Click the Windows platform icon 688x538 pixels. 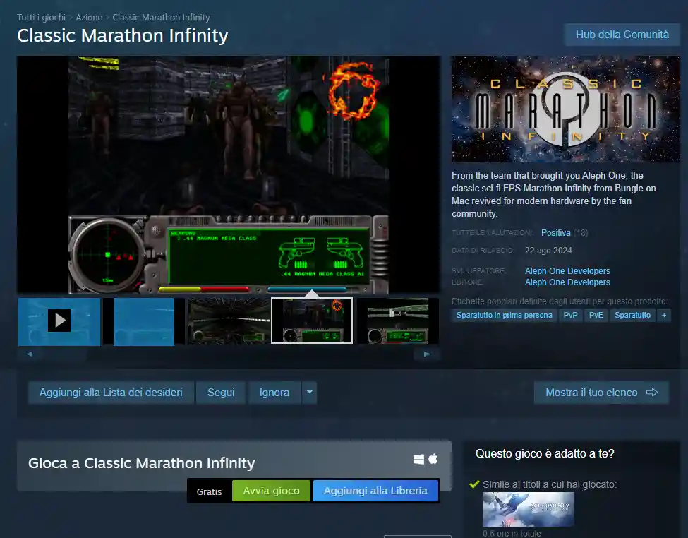tap(418, 460)
